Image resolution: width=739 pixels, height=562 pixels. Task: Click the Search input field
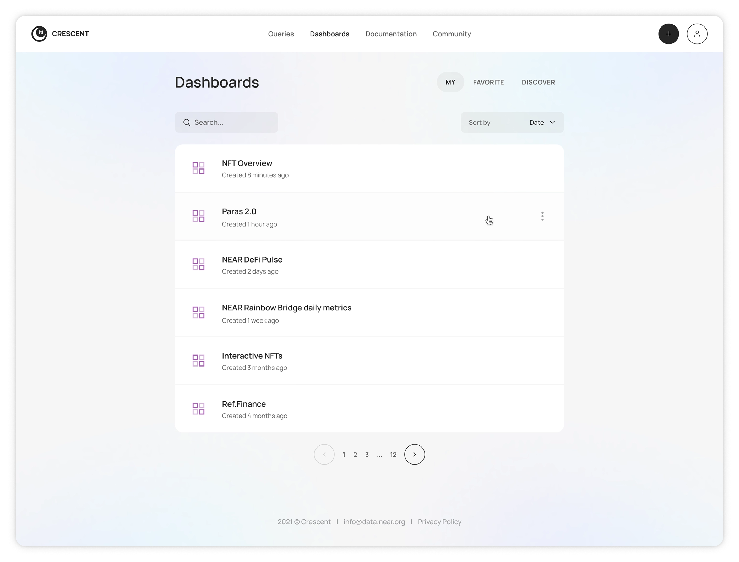pos(226,122)
